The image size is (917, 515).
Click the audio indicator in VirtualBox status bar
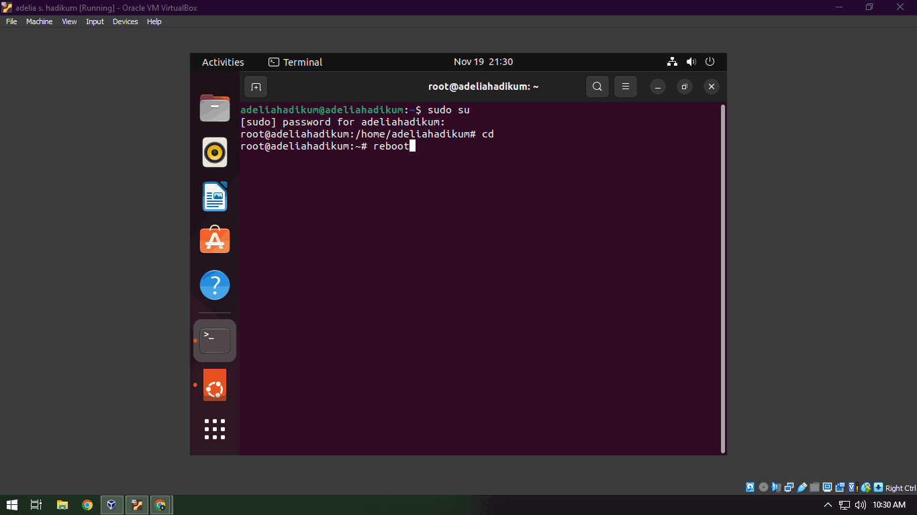coord(776,488)
